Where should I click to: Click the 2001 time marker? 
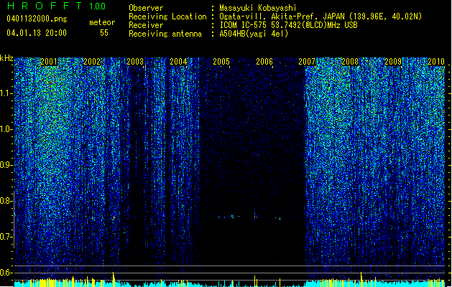click(49, 61)
